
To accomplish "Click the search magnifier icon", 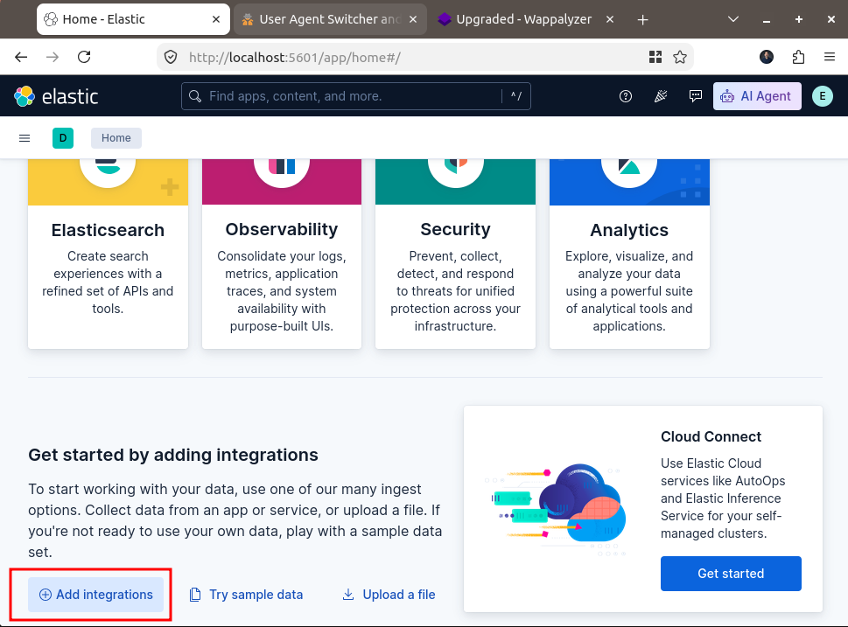I will pyautogui.click(x=195, y=96).
